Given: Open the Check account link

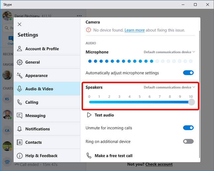Looking at the screenshot, I should (159, 164).
